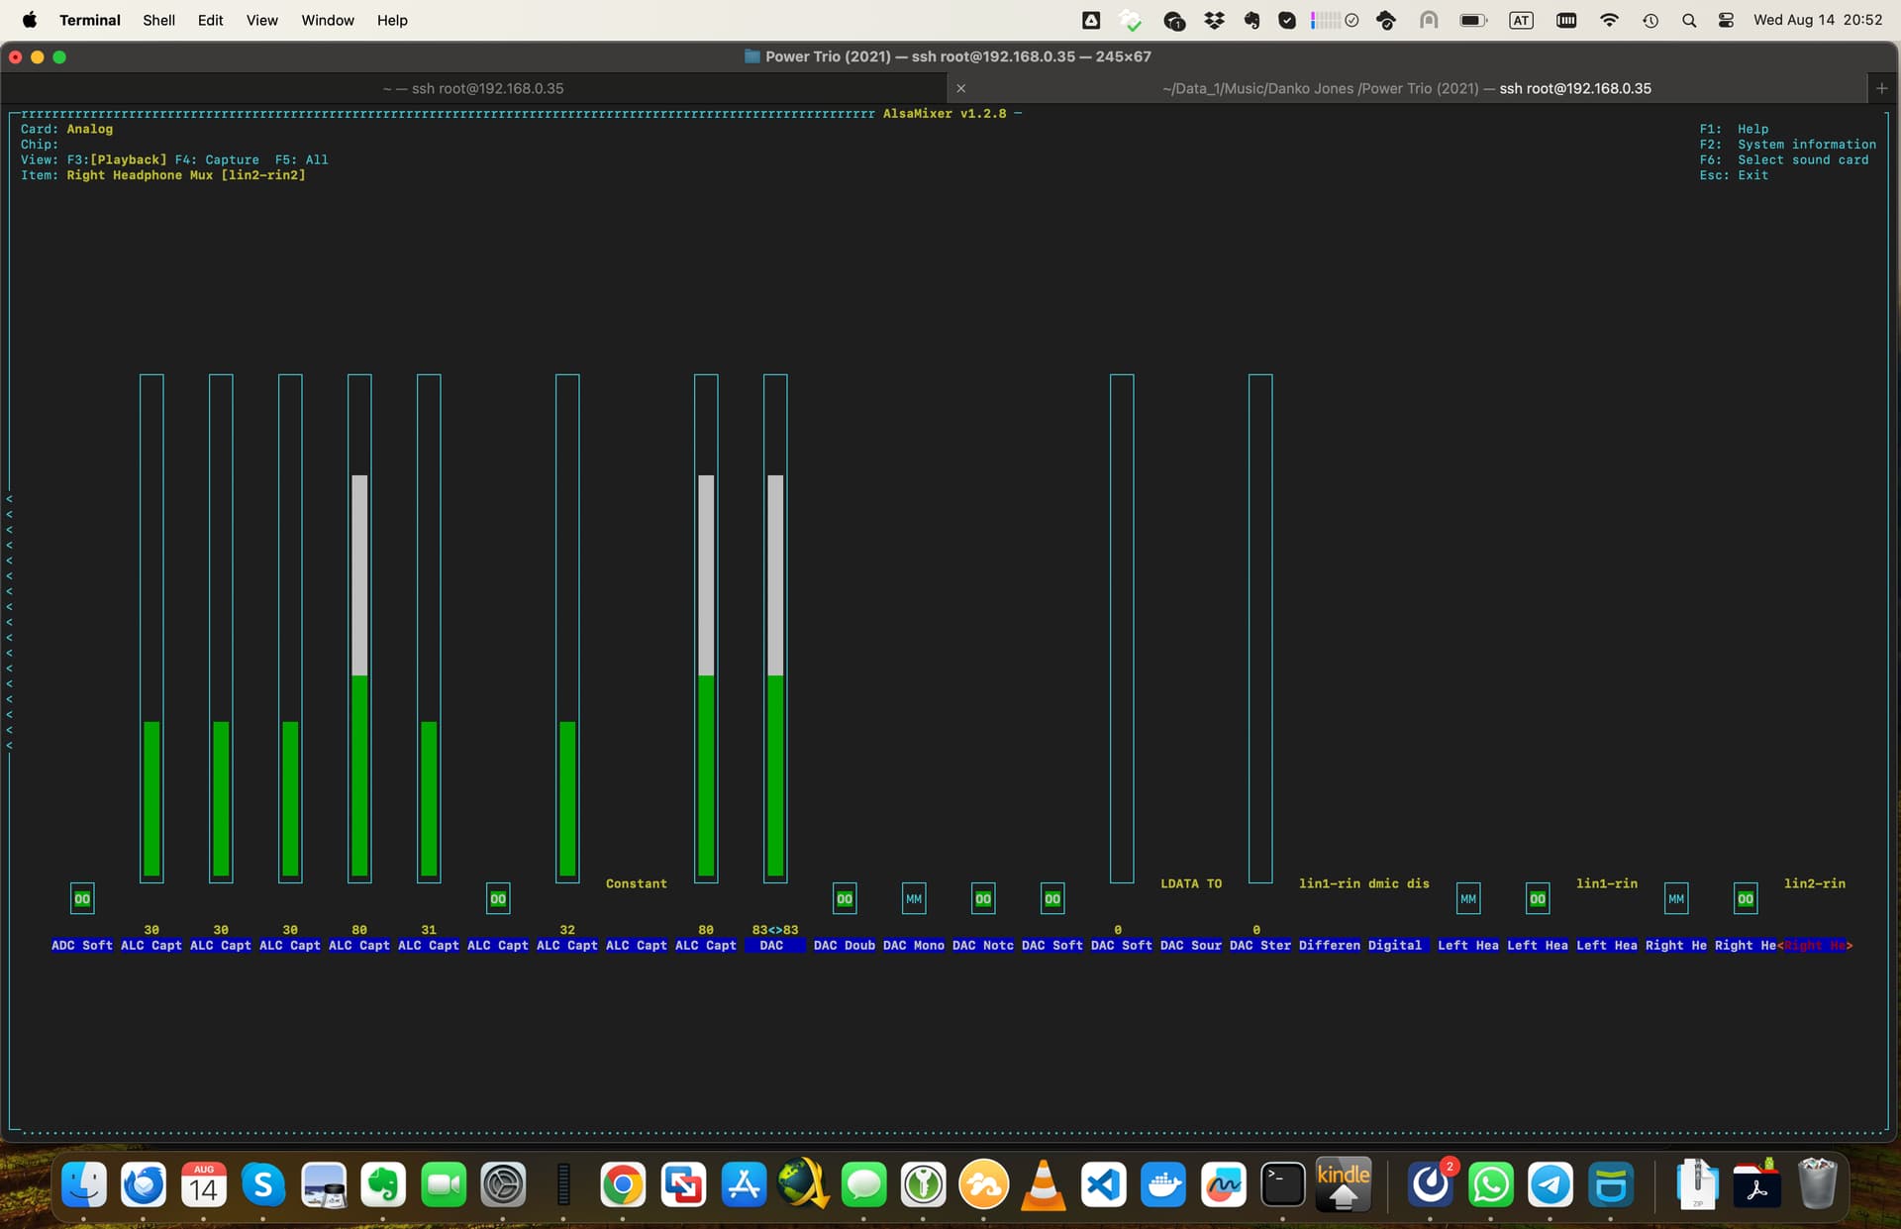Open System Settings gear icon in dock
The height and width of the screenshot is (1229, 1901).
click(503, 1183)
